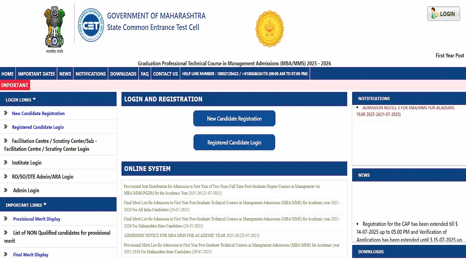Collapse the LOGIN LINKS section arrow
Screen dimensions: 466x259
[x=34, y=99]
